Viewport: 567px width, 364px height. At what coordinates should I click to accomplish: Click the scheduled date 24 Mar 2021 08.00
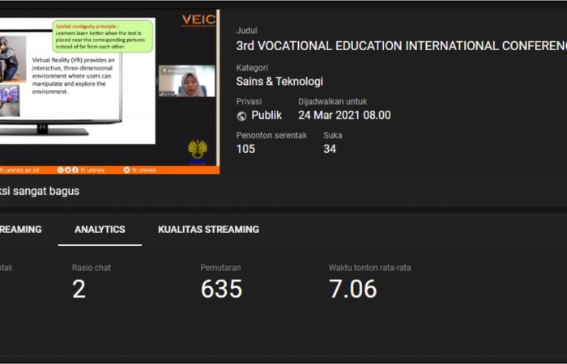[344, 115]
